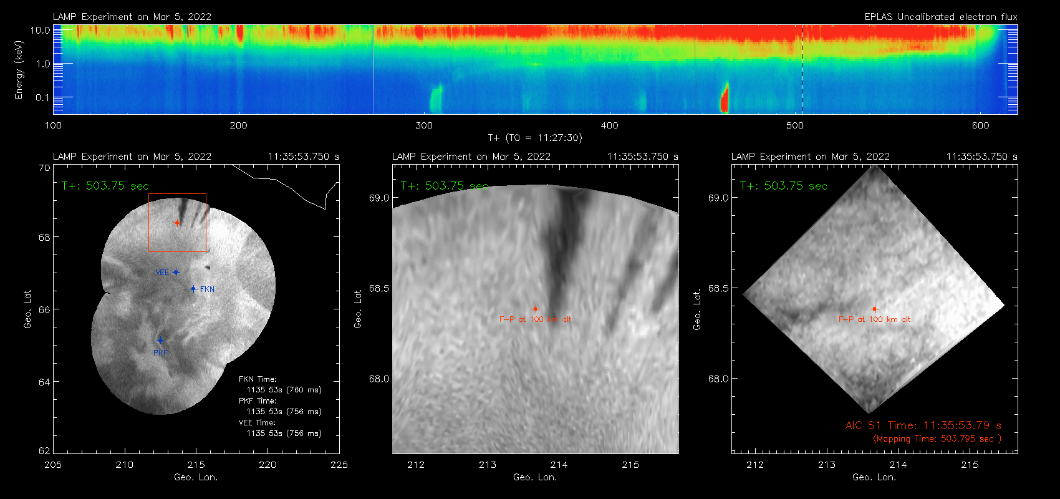
Task: Click the red F-P marker in middle panel
Action: pos(535,309)
